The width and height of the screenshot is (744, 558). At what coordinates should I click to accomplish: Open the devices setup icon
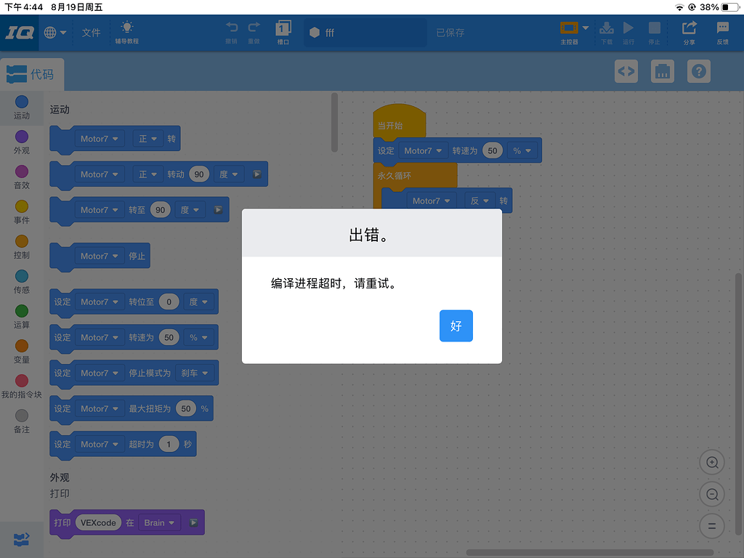pyautogui.click(x=662, y=71)
